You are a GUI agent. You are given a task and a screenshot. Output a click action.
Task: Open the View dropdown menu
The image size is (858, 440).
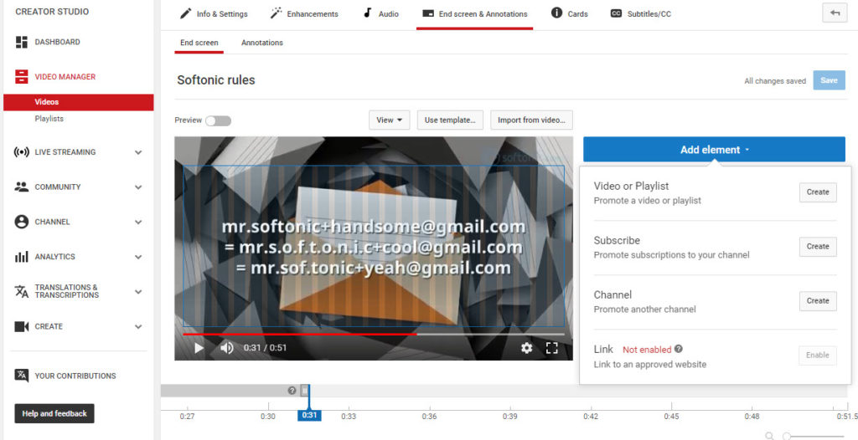pos(389,120)
